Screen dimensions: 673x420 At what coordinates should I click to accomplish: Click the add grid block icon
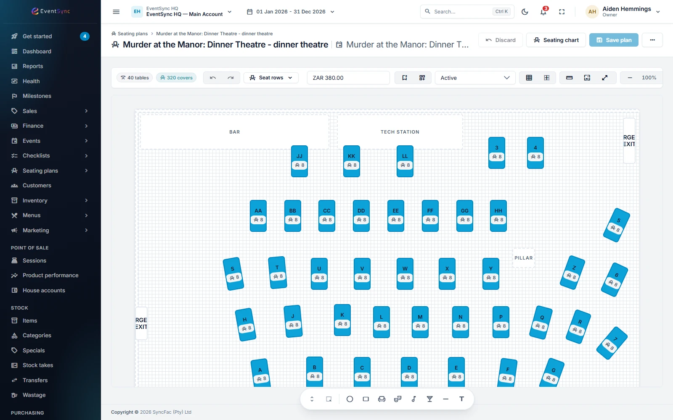point(422,78)
